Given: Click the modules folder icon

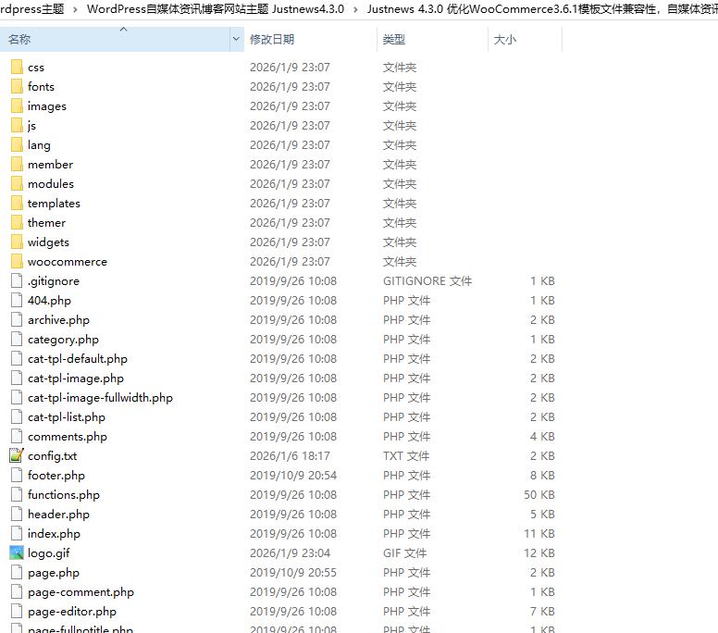Looking at the screenshot, I should pos(17,183).
